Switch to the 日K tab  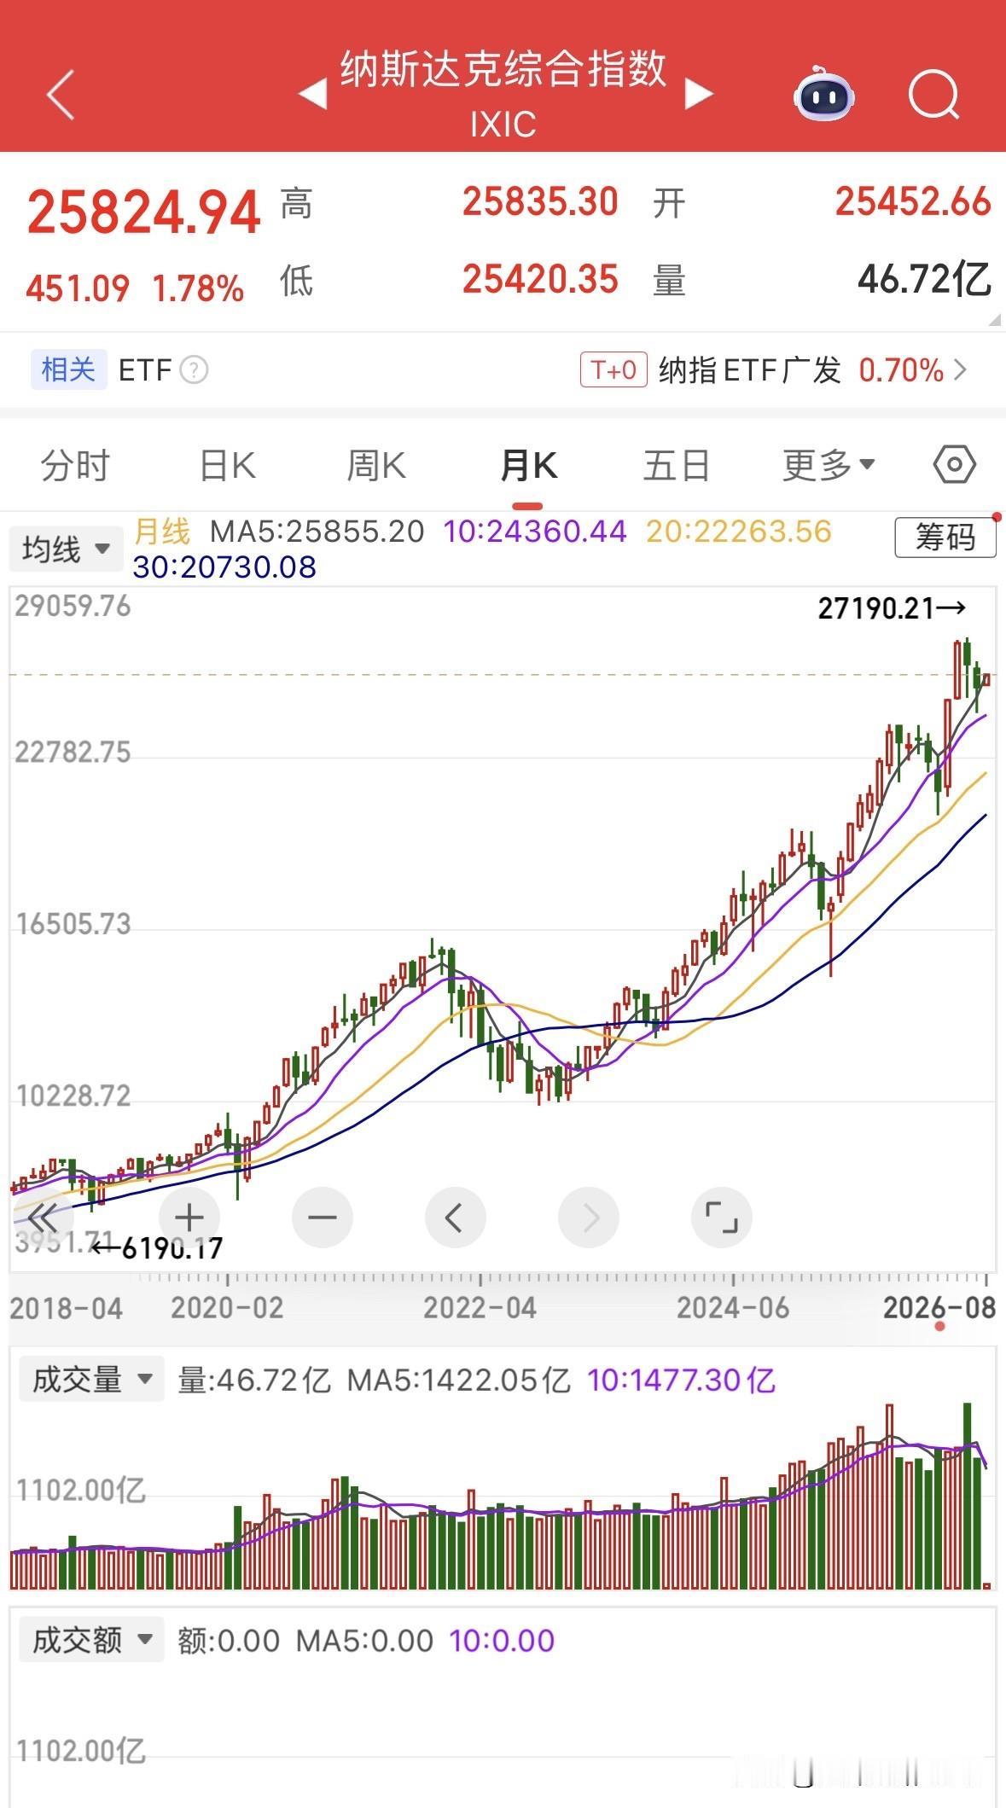point(227,466)
